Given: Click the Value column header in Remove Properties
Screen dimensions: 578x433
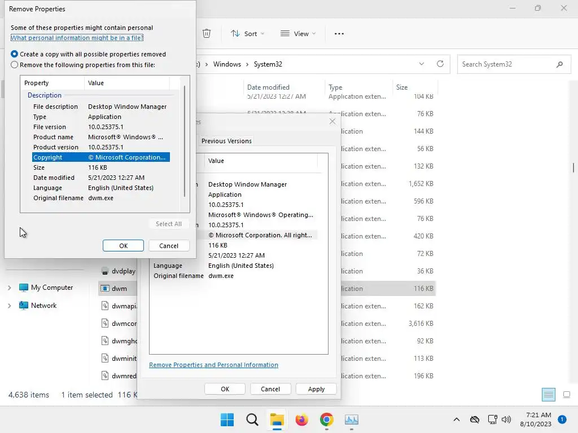Looking at the screenshot, I should pyautogui.click(x=127, y=83).
